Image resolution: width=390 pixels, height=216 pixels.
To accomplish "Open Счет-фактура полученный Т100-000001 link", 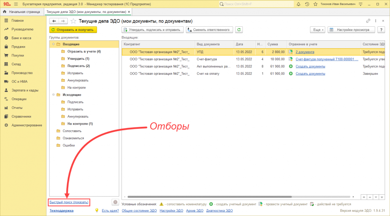I will (327, 59).
